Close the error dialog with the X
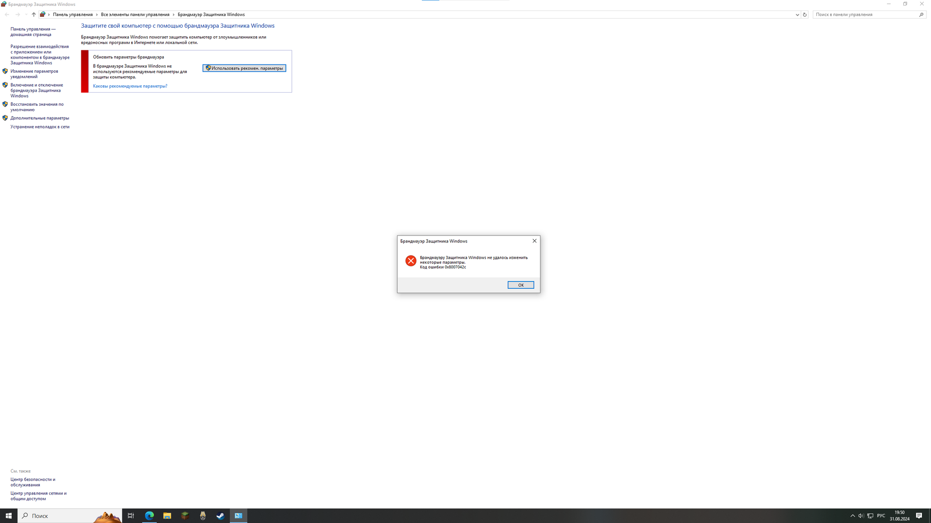The height and width of the screenshot is (523, 931). pos(534,241)
